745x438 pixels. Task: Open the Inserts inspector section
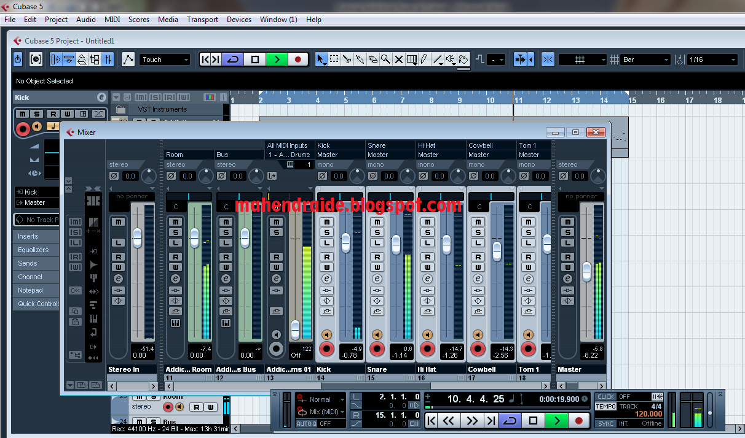36,236
